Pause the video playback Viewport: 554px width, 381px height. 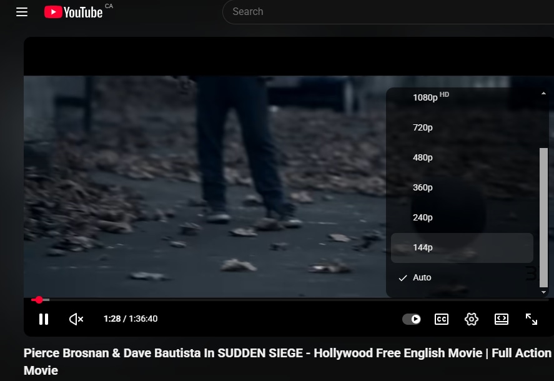click(44, 319)
